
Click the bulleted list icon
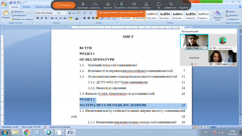85,13
